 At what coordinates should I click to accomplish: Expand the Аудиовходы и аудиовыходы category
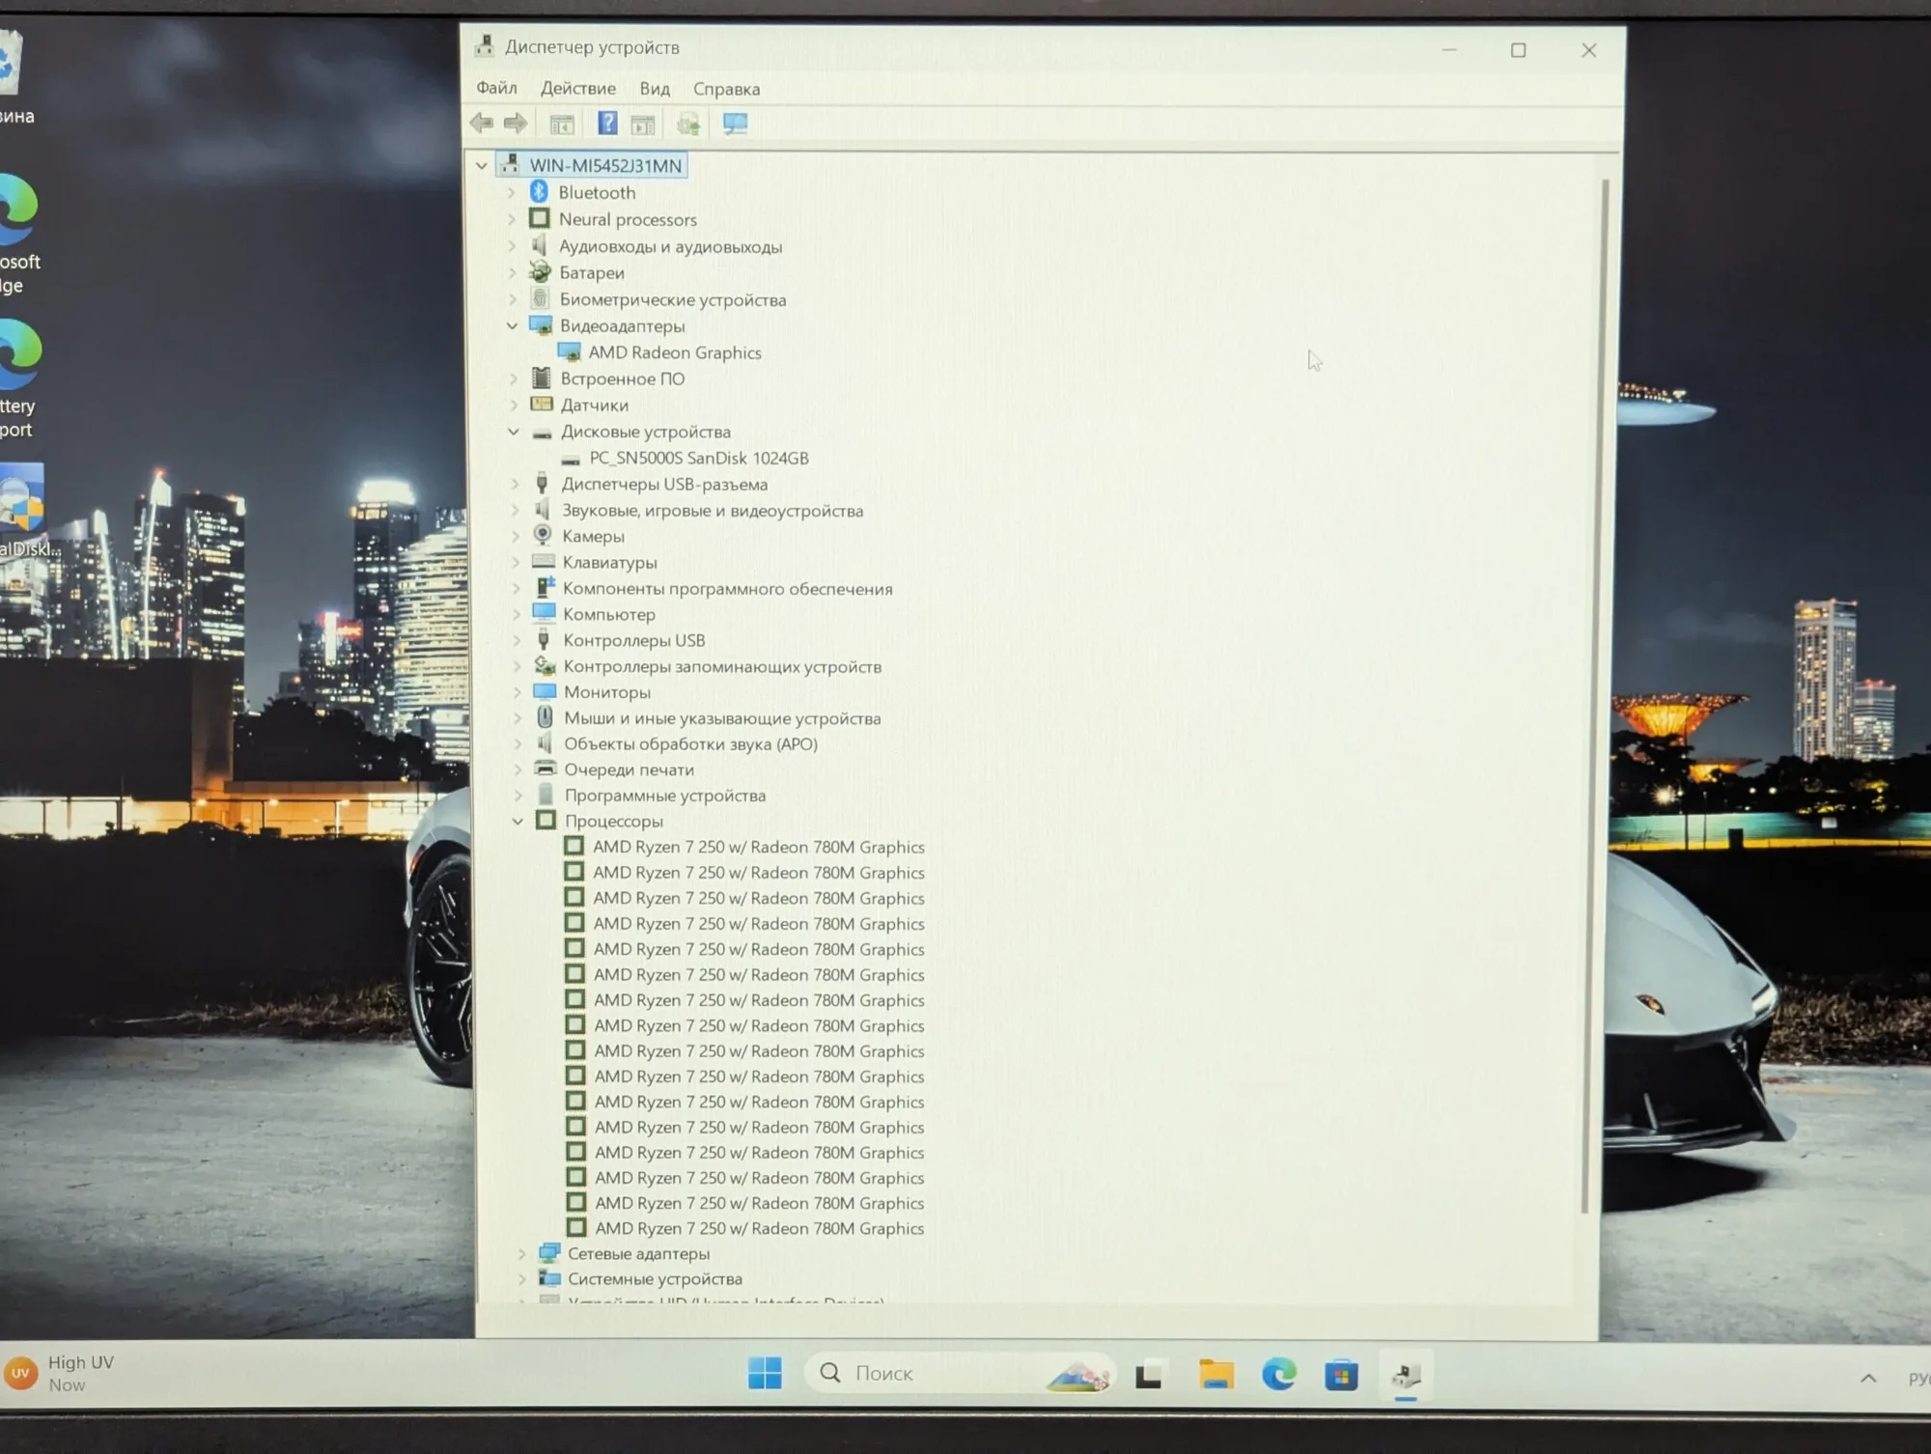click(511, 247)
